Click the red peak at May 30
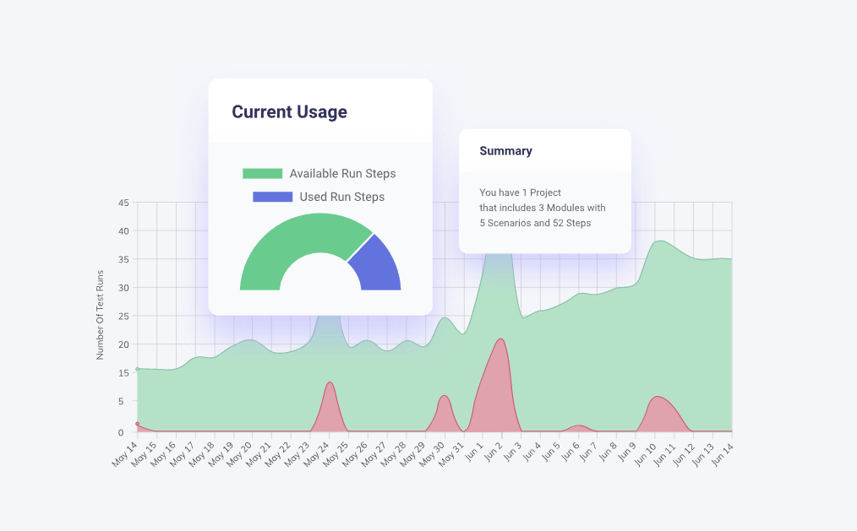 [445, 396]
